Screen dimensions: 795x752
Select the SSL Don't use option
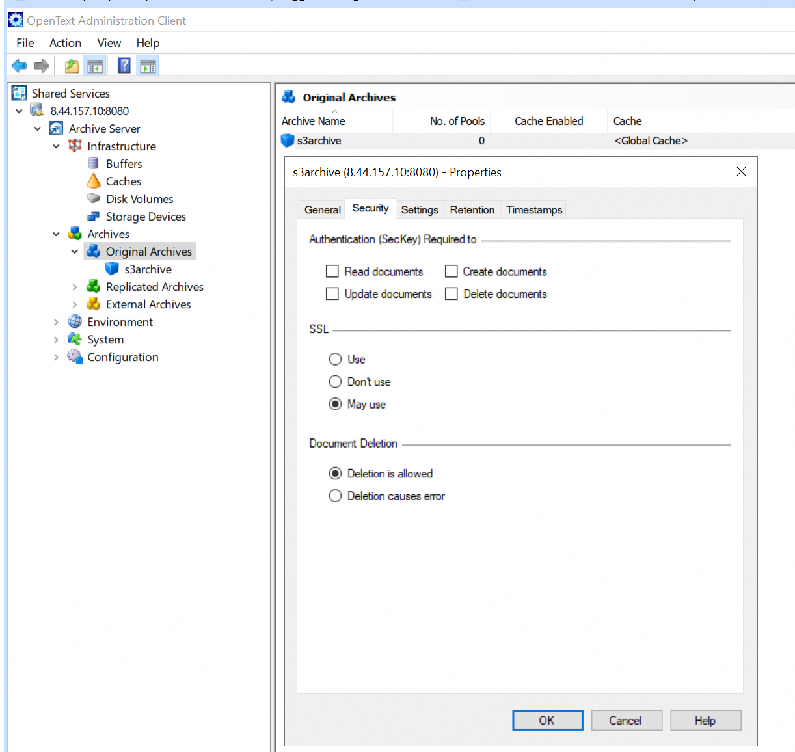pos(335,382)
